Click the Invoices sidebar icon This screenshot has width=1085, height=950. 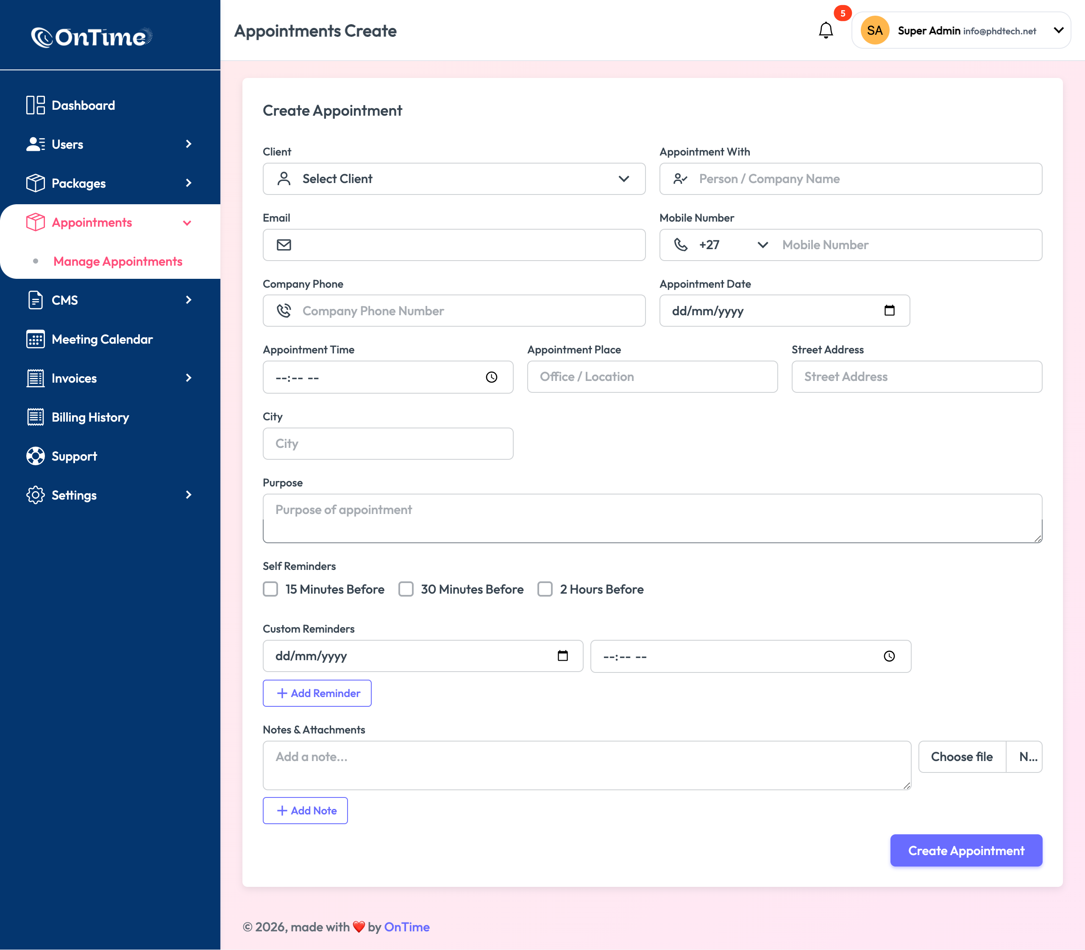coord(35,378)
